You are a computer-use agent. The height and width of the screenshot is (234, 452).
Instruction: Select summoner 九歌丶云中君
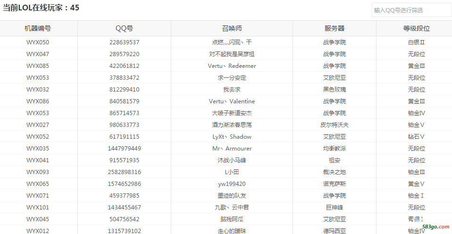(232, 208)
